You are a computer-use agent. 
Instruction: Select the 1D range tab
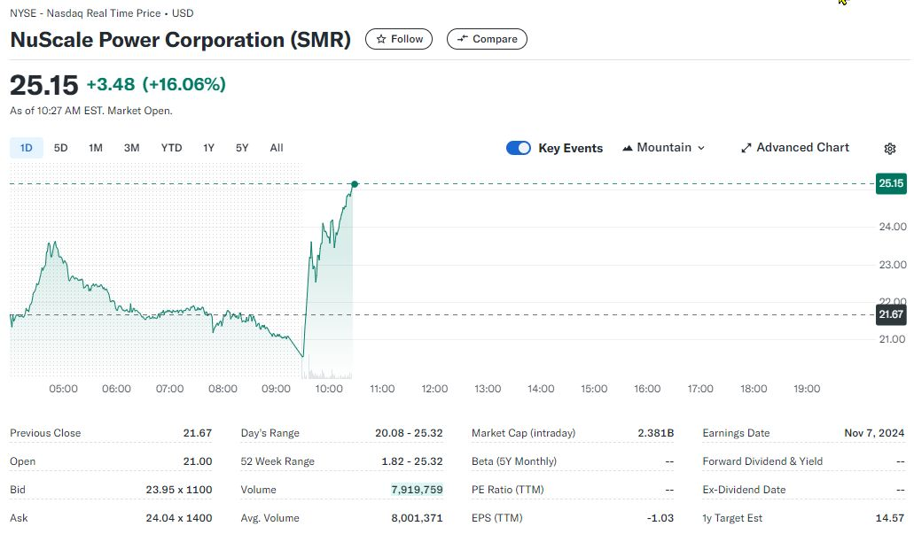[x=27, y=148]
